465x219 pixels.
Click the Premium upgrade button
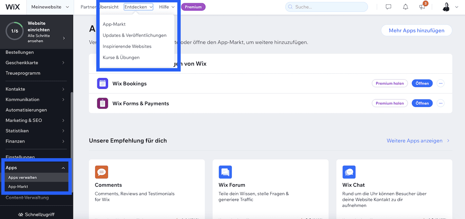click(193, 7)
